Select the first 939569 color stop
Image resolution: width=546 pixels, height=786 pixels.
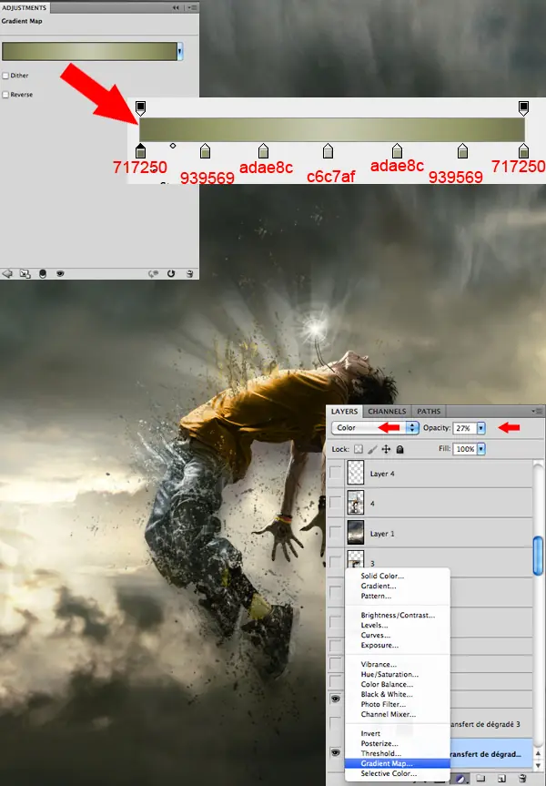click(x=205, y=151)
